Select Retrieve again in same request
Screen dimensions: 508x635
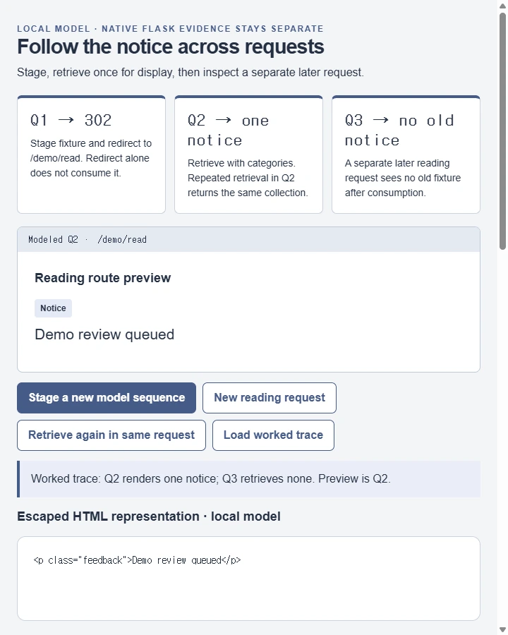click(111, 435)
